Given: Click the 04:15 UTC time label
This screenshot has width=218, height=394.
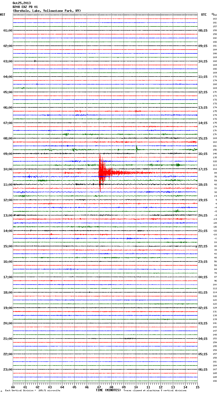Looking at the screenshot, I should 203,339.
